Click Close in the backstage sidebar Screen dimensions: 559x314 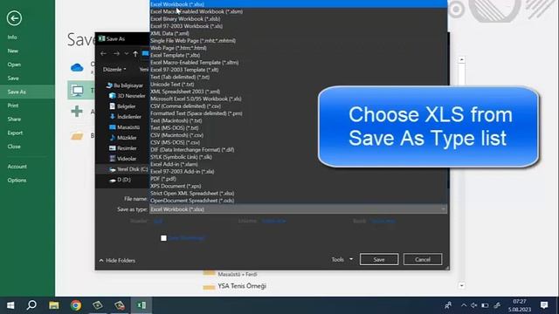[14, 147]
